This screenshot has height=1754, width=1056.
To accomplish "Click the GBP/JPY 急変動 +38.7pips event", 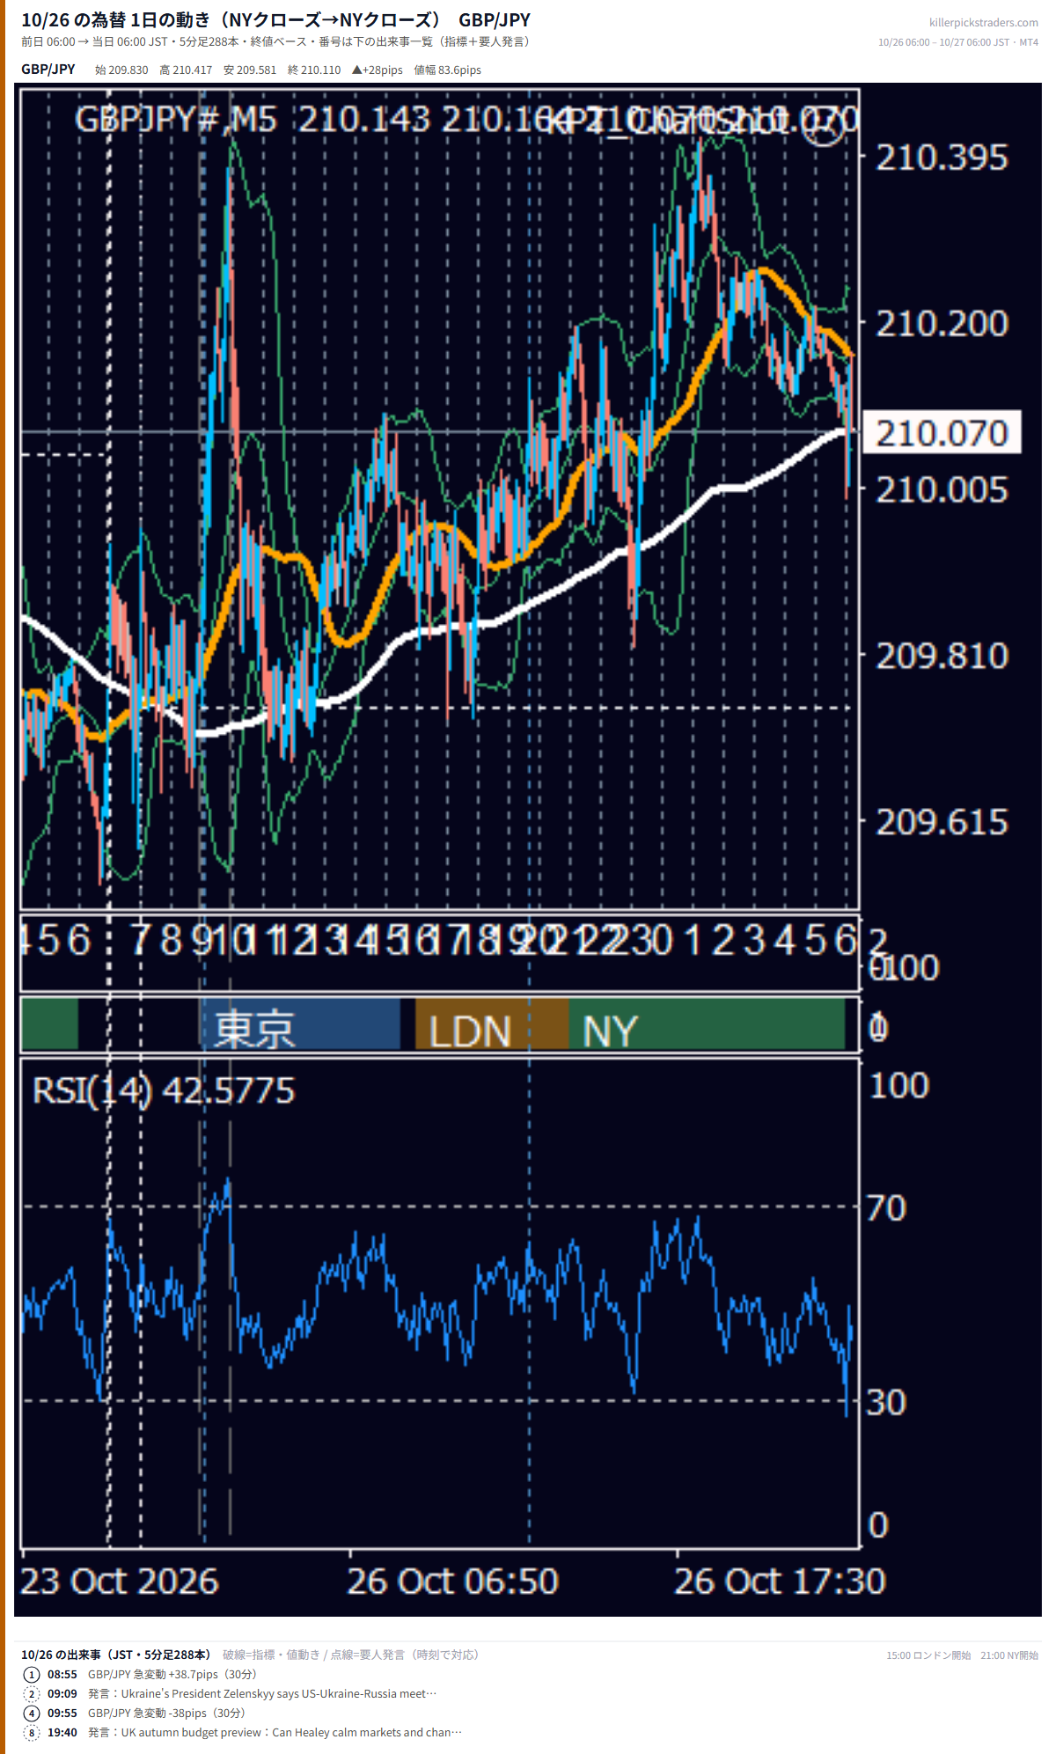I will pyautogui.click(x=172, y=1674).
